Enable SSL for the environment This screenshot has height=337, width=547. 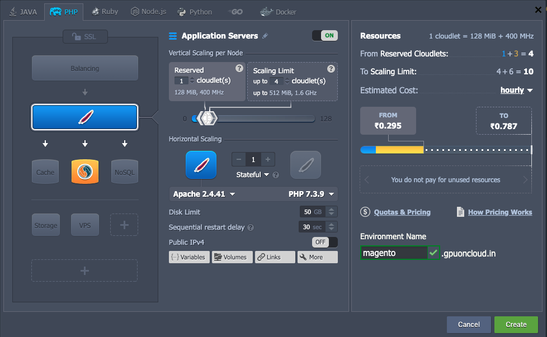pyautogui.click(x=85, y=37)
